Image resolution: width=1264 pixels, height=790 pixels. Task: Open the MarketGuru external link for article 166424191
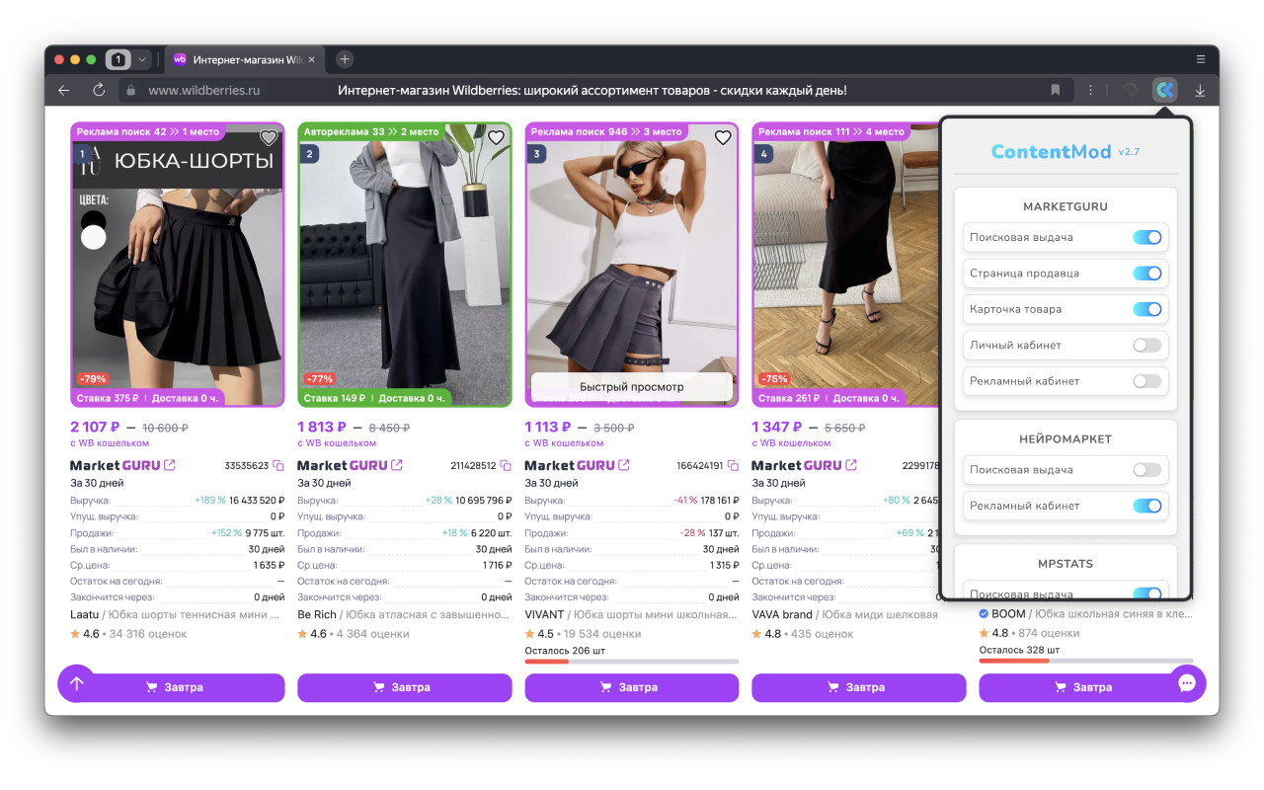(x=624, y=465)
